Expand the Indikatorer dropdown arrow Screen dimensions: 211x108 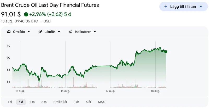click(95, 32)
